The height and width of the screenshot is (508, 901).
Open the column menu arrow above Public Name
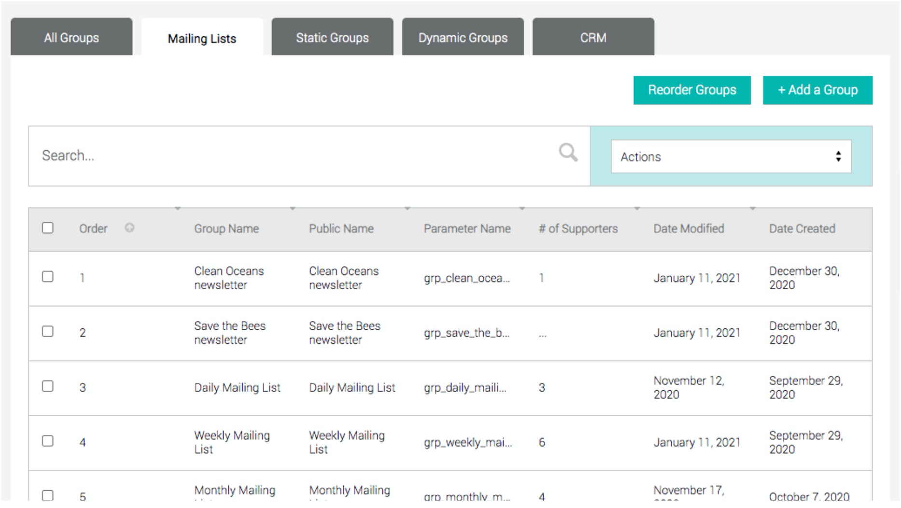point(293,209)
